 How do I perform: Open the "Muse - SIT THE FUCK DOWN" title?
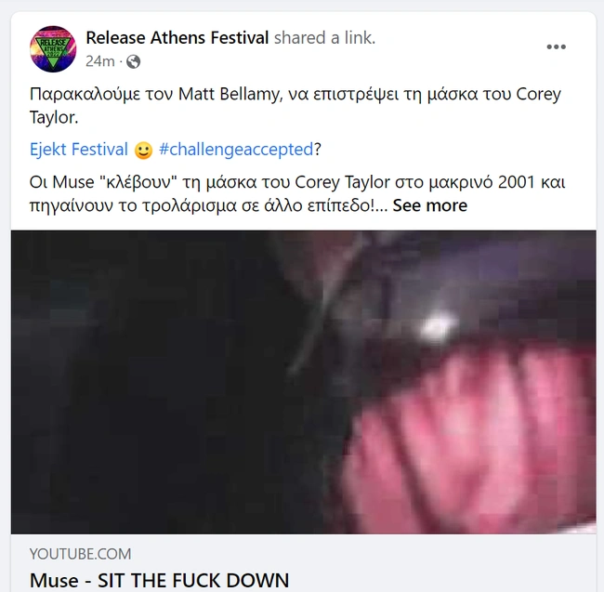(x=159, y=581)
